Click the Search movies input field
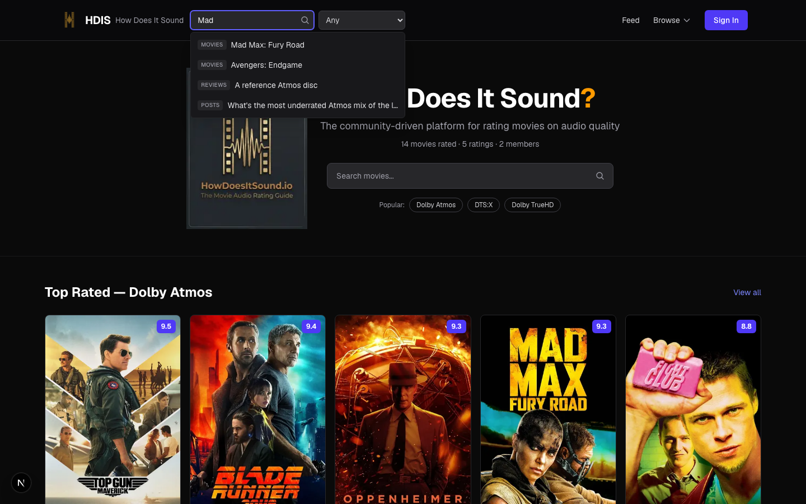 pos(470,176)
